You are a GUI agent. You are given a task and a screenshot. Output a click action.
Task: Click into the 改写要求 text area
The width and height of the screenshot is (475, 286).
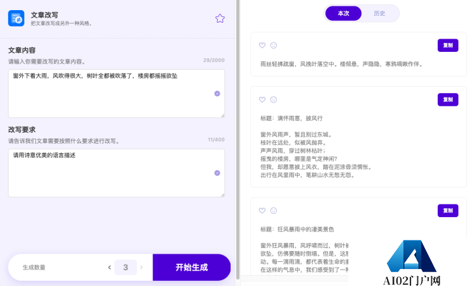coord(117,173)
